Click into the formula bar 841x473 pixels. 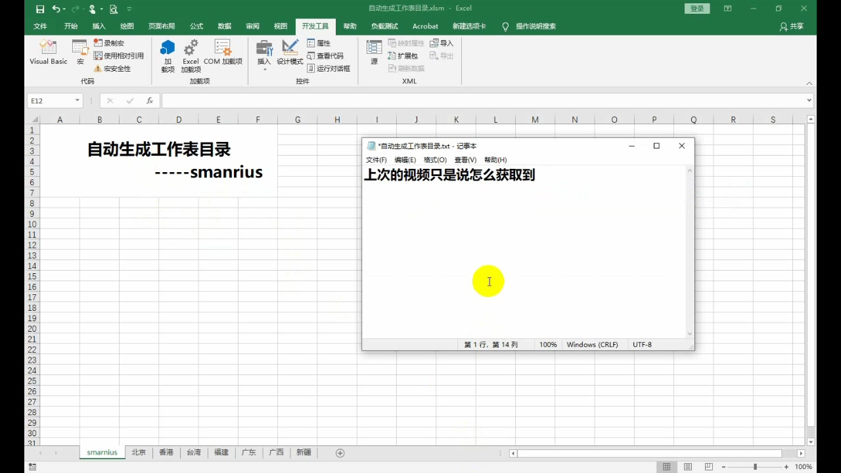tap(483, 101)
